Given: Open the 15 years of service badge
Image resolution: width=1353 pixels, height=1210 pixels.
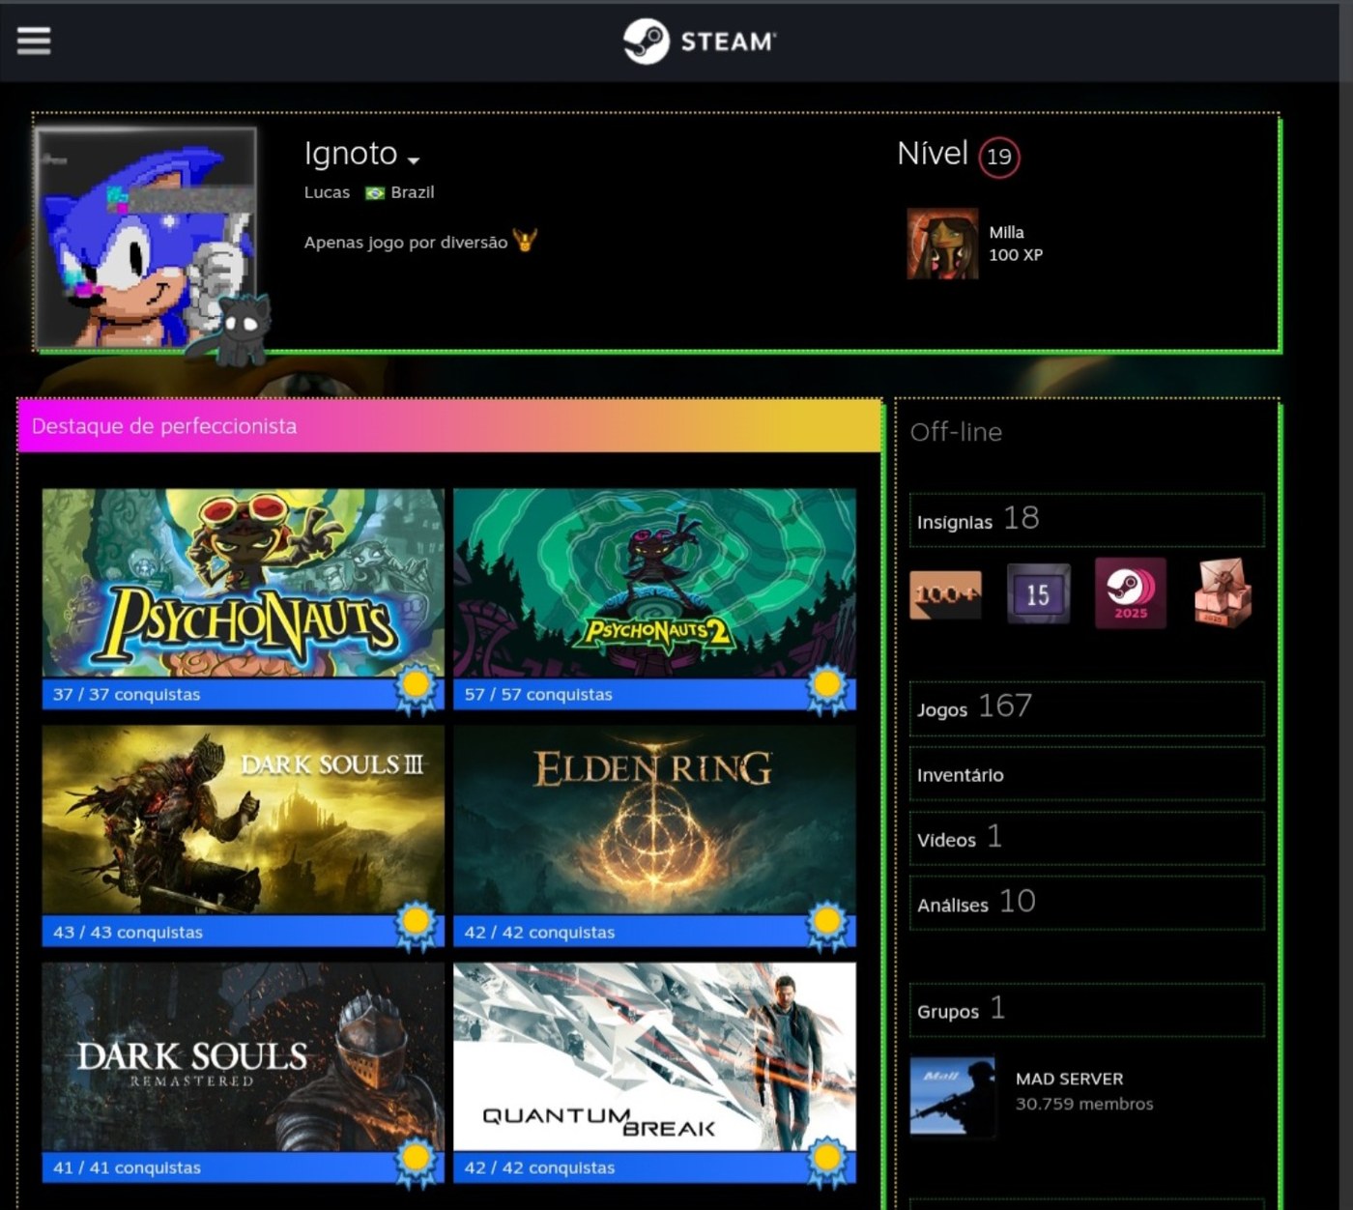Looking at the screenshot, I should (1038, 593).
